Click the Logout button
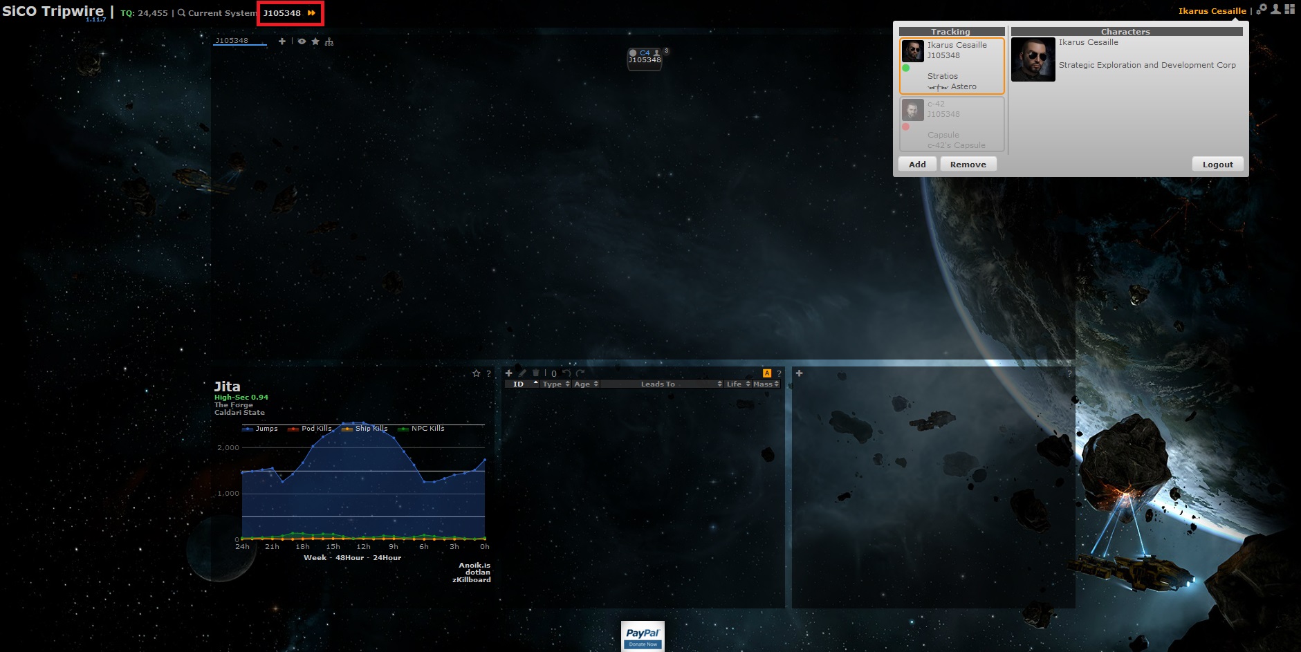 (x=1217, y=165)
